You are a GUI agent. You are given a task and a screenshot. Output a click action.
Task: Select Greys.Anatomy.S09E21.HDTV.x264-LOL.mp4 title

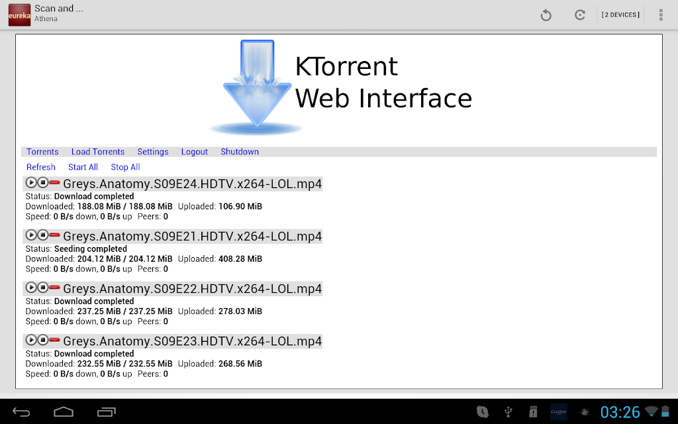(193, 237)
